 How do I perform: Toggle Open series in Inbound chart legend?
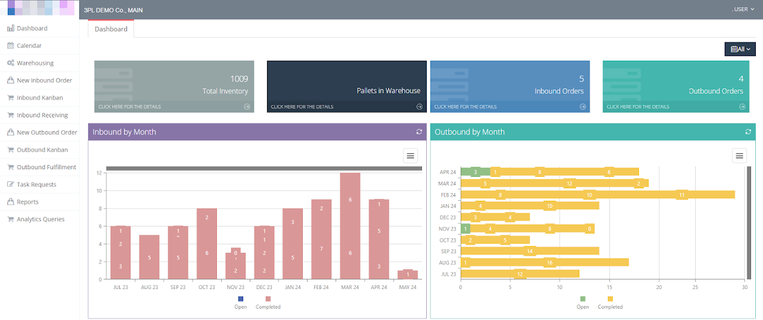click(x=240, y=299)
